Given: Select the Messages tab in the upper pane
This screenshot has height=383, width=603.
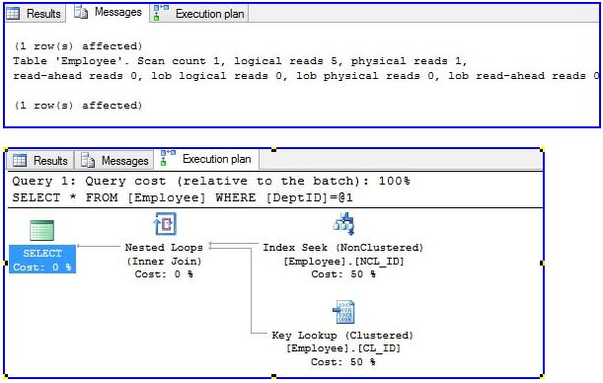Looking at the screenshot, I should [109, 13].
